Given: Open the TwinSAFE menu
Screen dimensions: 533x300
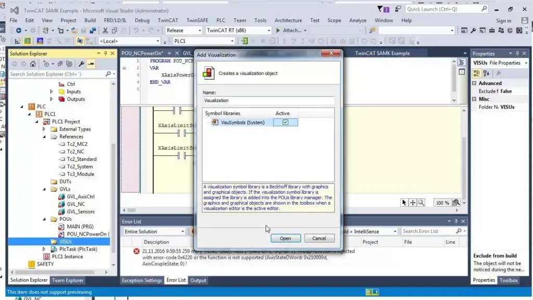Looking at the screenshot, I should [x=197, y=20].
